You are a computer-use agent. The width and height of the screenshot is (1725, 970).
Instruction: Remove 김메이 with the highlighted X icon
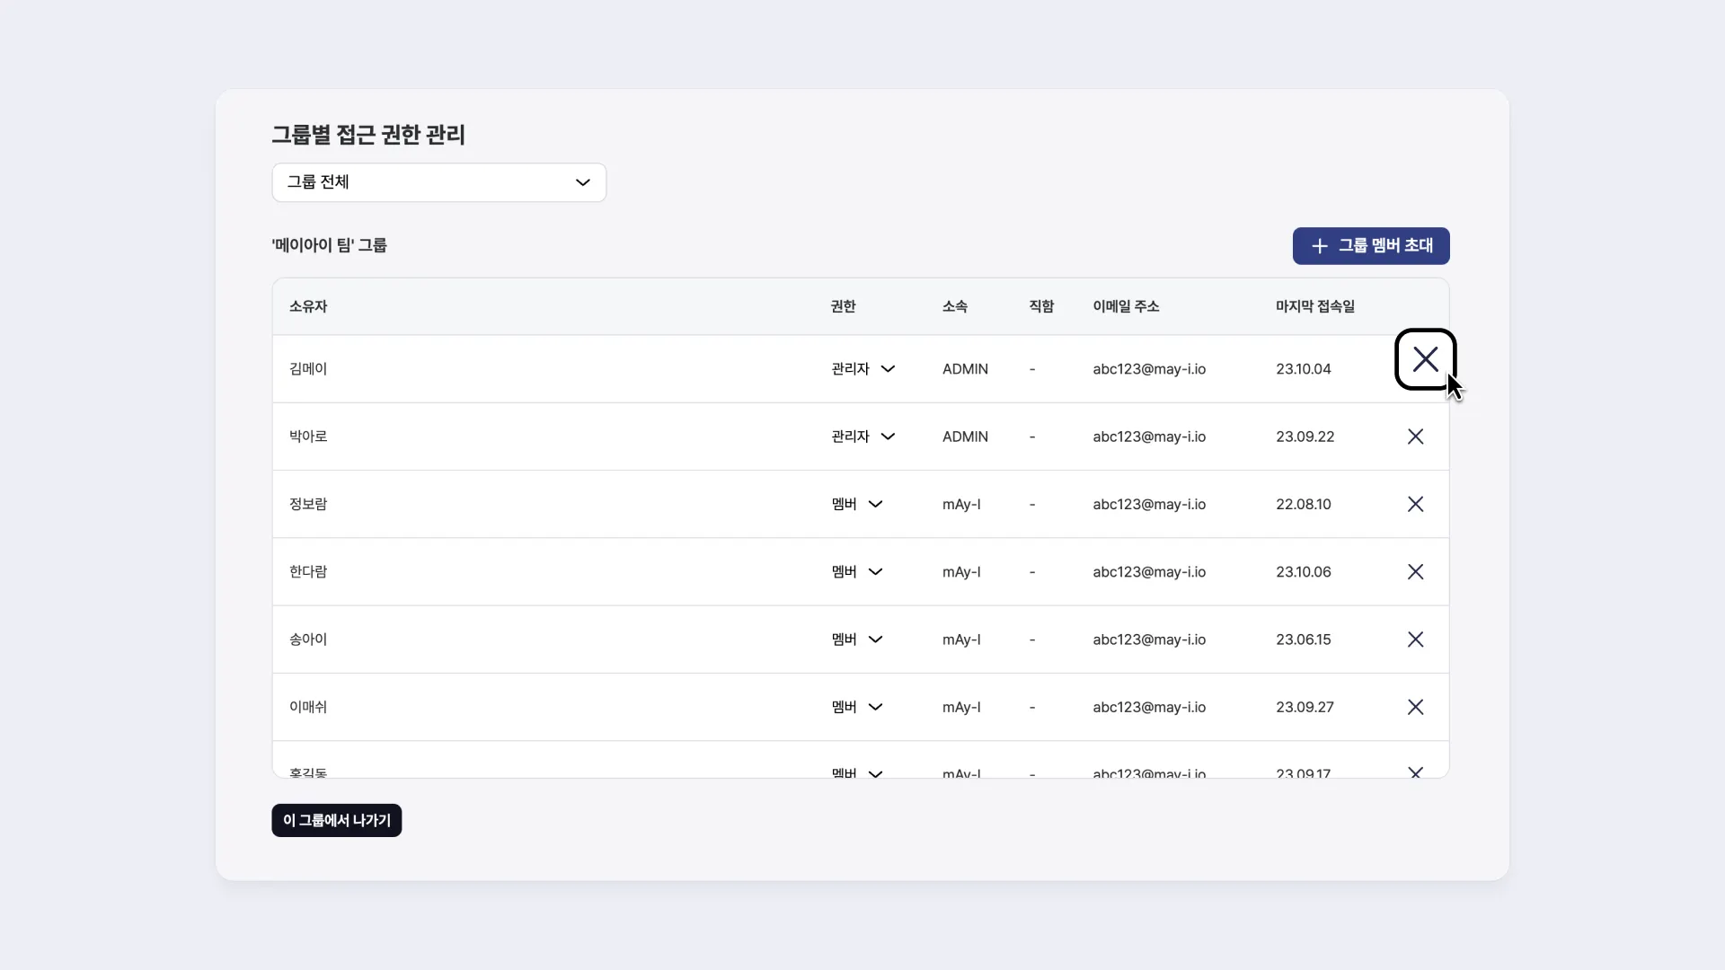(1425, 359)
